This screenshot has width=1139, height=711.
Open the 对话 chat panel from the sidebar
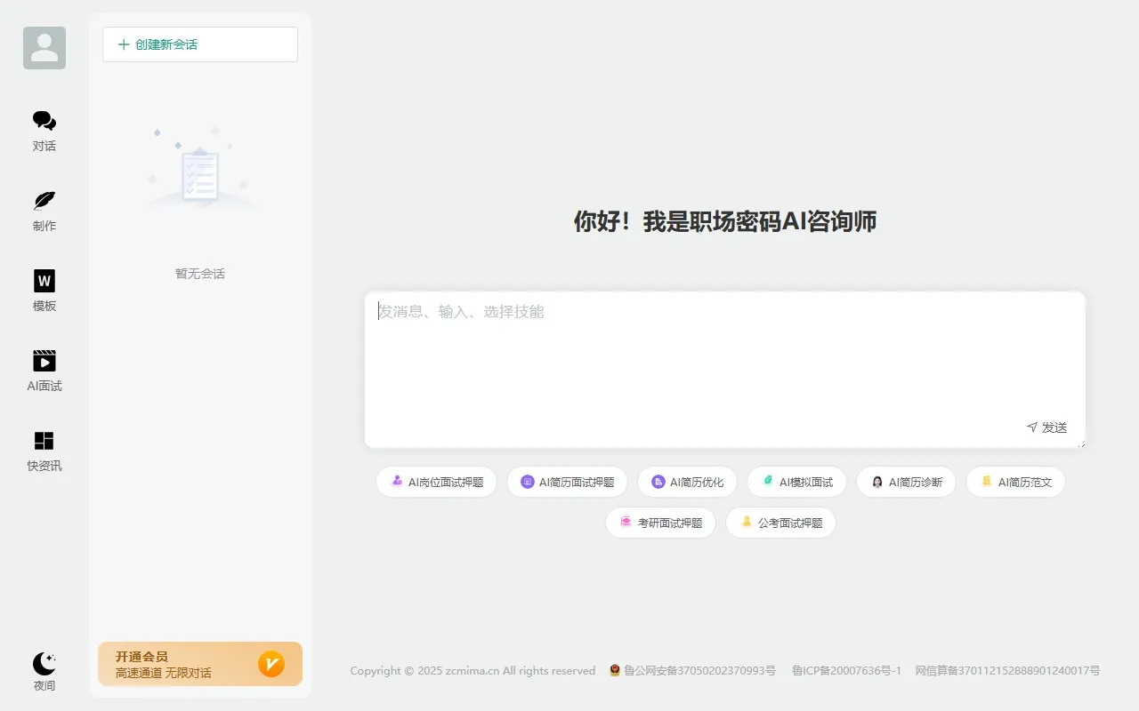click(x=44, y=129)
